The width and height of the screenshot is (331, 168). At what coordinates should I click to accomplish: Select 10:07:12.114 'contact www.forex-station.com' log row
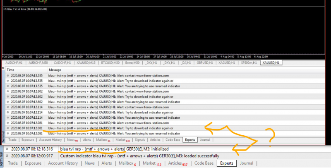pyautogui.click(x=165, y=107)
